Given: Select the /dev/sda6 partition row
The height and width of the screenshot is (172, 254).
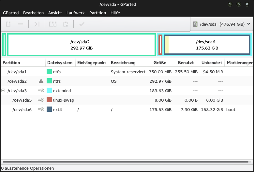Looking at the screenshot, I should [x=127, y=109].
